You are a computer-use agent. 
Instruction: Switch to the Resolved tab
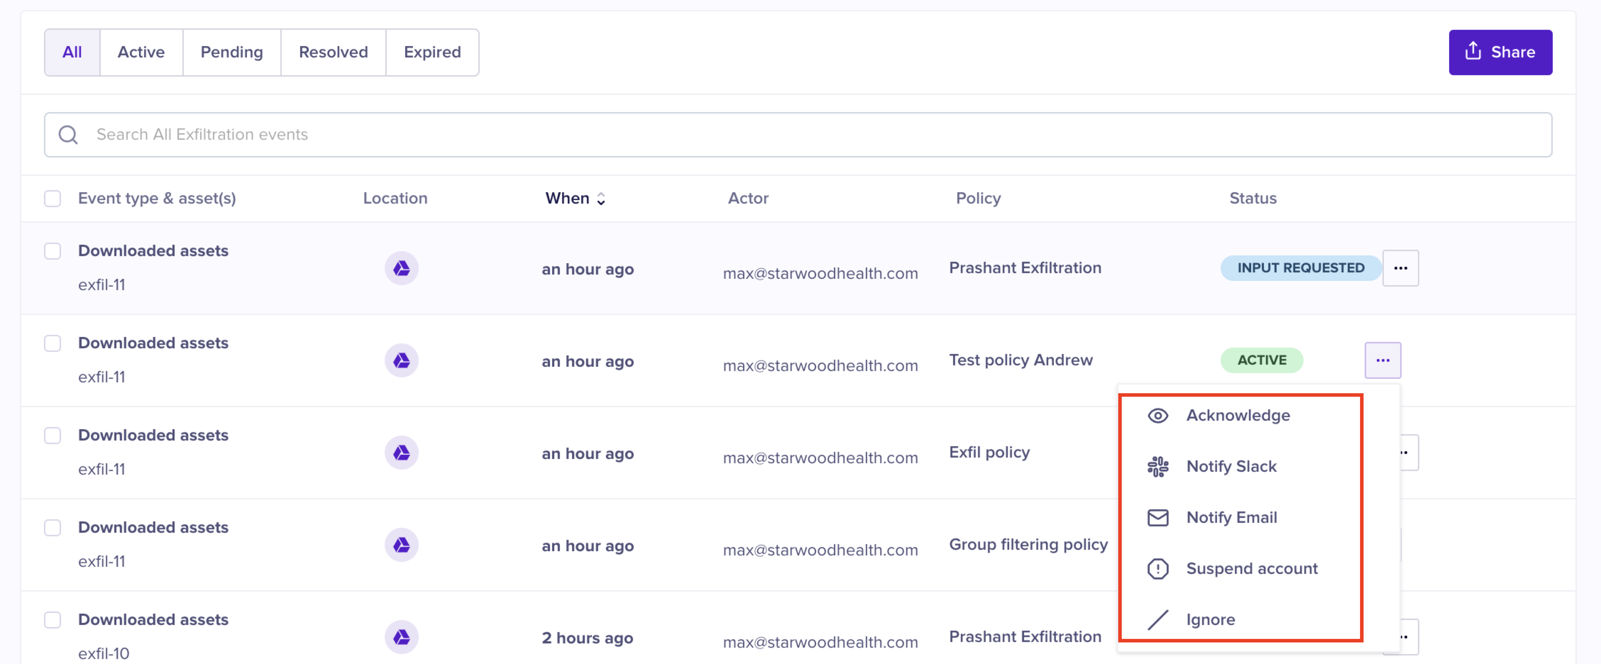[x=333, y=52]
